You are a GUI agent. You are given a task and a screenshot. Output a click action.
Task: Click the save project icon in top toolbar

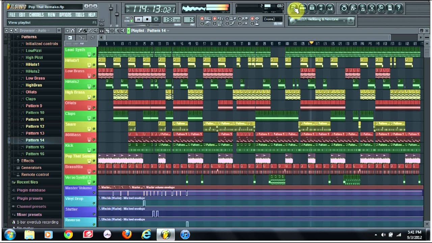pos(353,8)
